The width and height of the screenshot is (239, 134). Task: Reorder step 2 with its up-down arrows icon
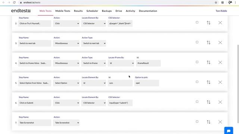[x=208, y=23]
